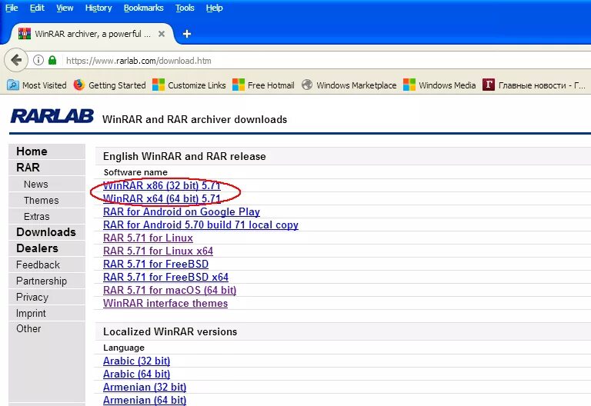Download WinRAR x64 (64 bit) 5.71

click(162, 198)
